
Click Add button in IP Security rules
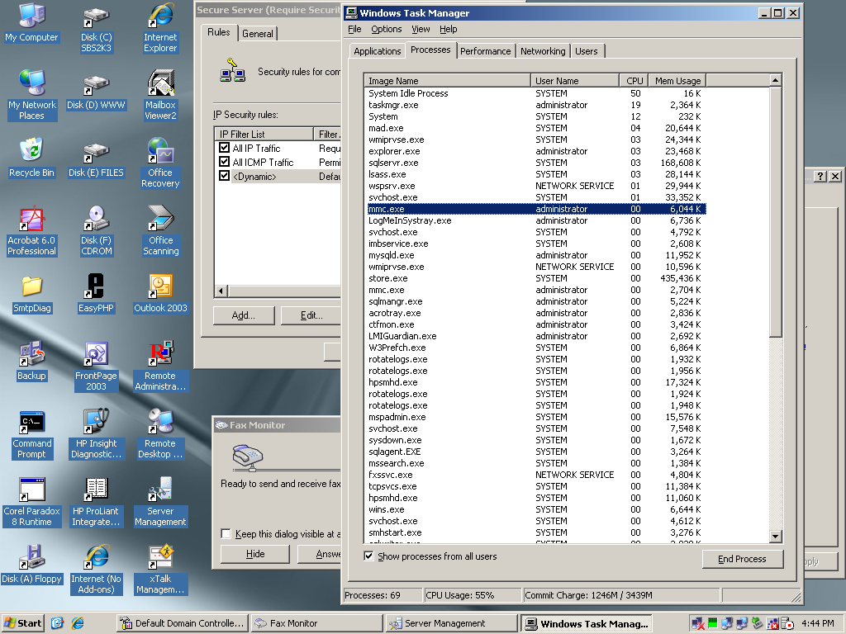244,315
